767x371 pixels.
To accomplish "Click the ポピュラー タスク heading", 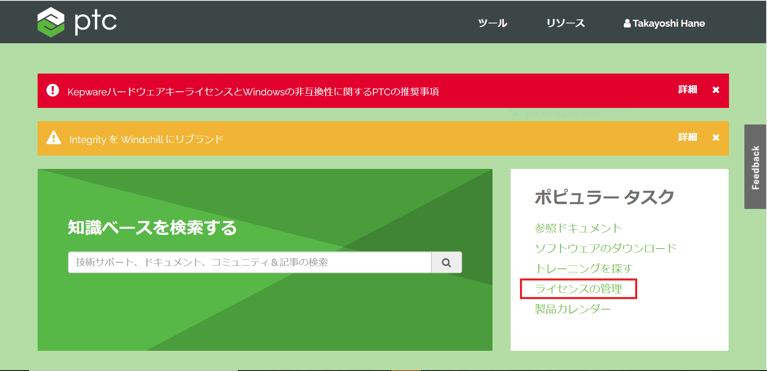I will click(604, 197).
